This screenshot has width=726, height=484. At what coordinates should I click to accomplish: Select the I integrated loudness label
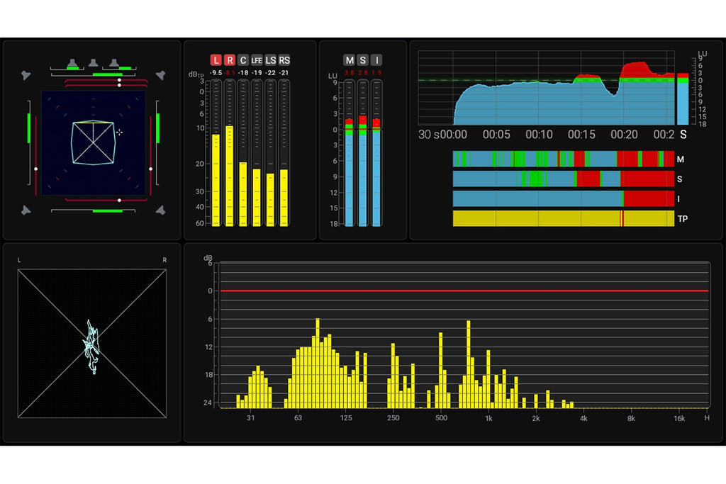tap(376, 60)
